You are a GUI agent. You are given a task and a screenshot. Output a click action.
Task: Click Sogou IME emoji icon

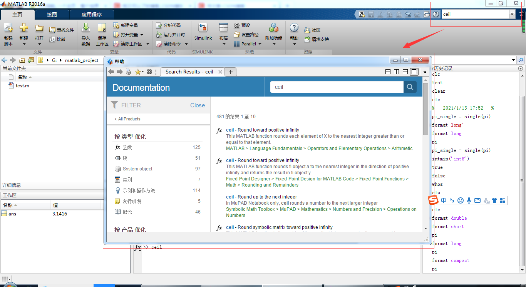tap(461, 200)
